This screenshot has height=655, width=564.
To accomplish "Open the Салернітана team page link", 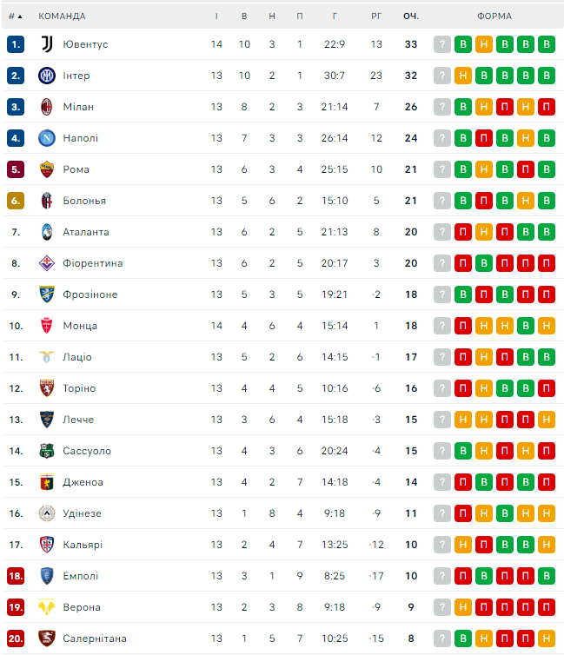I will 95,638.
